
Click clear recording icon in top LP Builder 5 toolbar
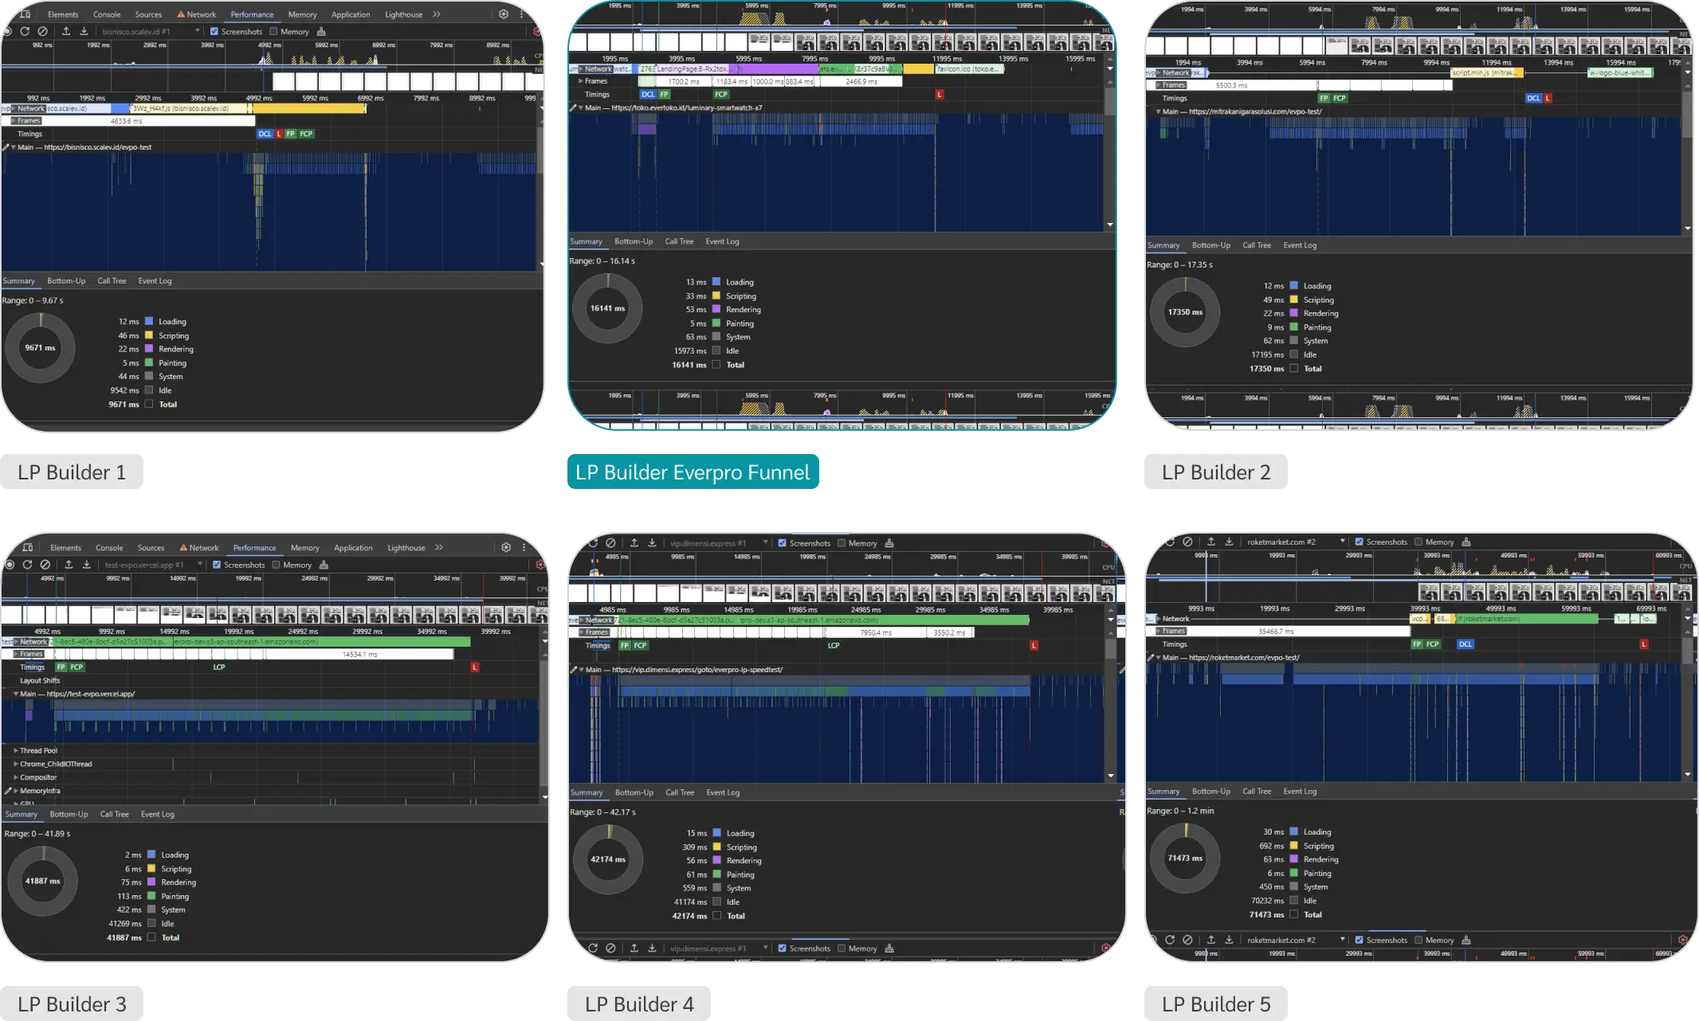point(1187,542)
